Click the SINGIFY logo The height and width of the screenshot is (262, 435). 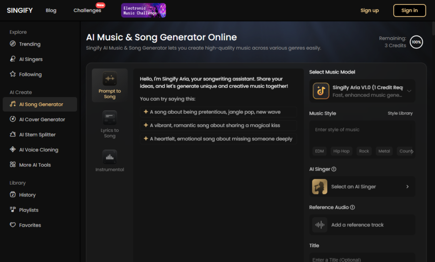pos(20,10)
